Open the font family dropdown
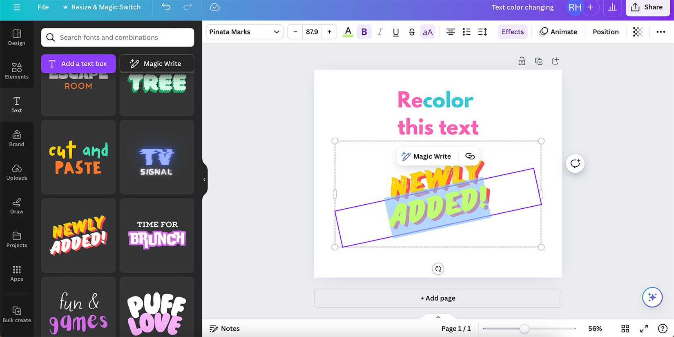The image size is (674, 337). click(244, 32)
